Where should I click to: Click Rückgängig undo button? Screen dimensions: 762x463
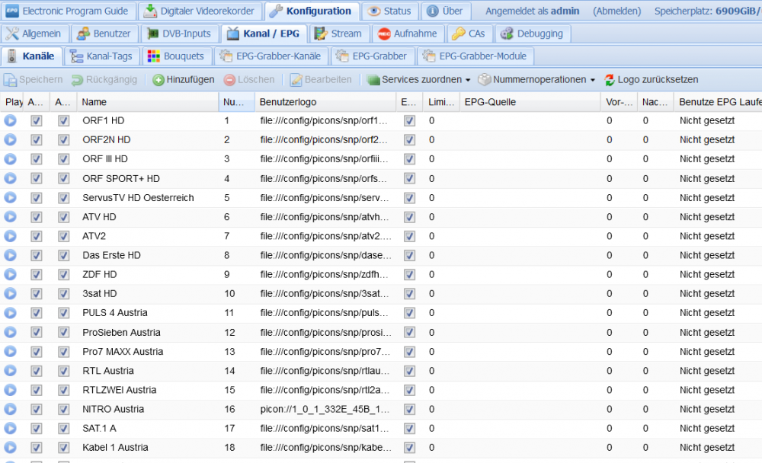pyautogui.click(x=104, y=80)
